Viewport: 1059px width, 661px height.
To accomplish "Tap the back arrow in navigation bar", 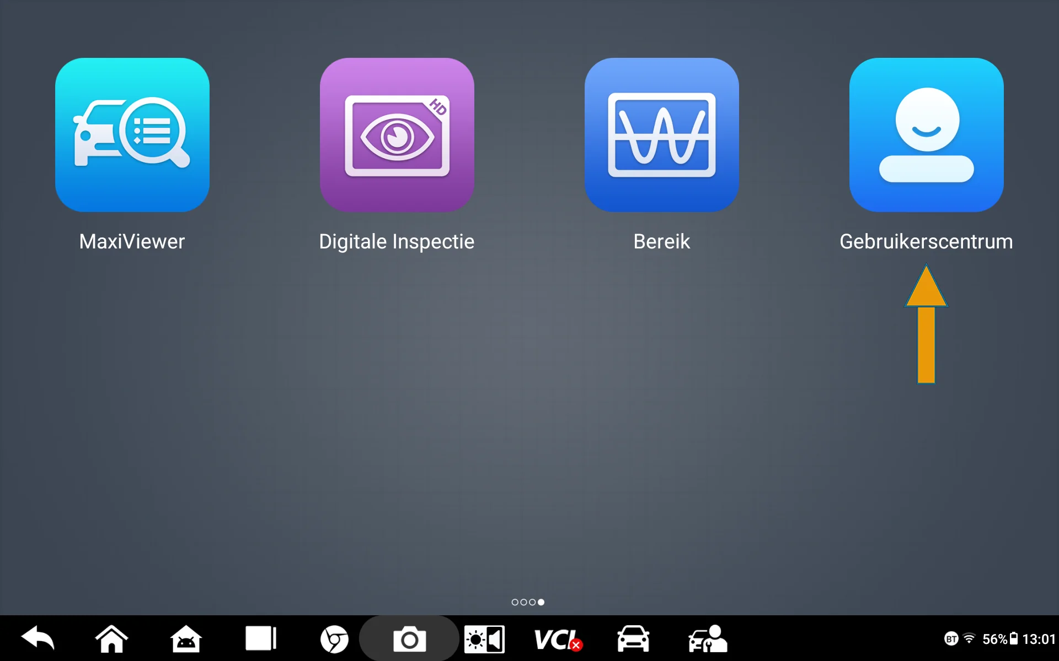I will [38, 638].
